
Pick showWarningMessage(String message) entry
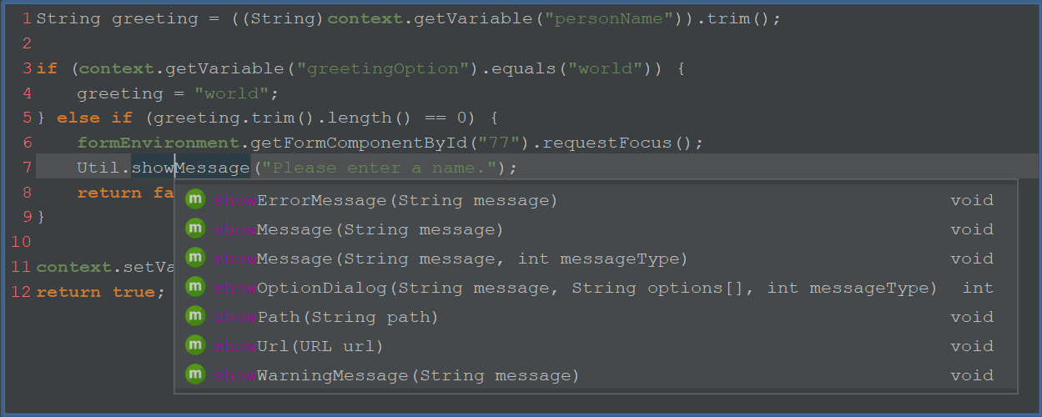click(596, 375)
